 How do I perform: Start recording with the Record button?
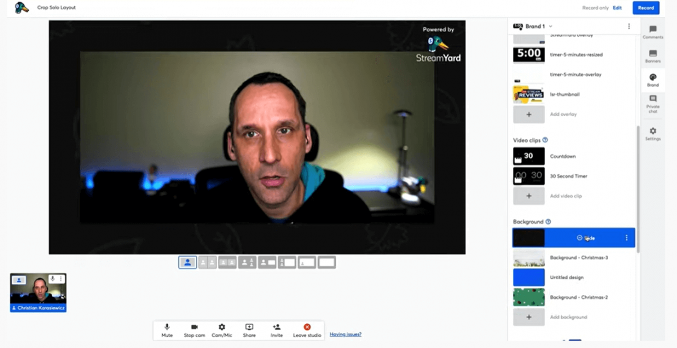(646, 8)
